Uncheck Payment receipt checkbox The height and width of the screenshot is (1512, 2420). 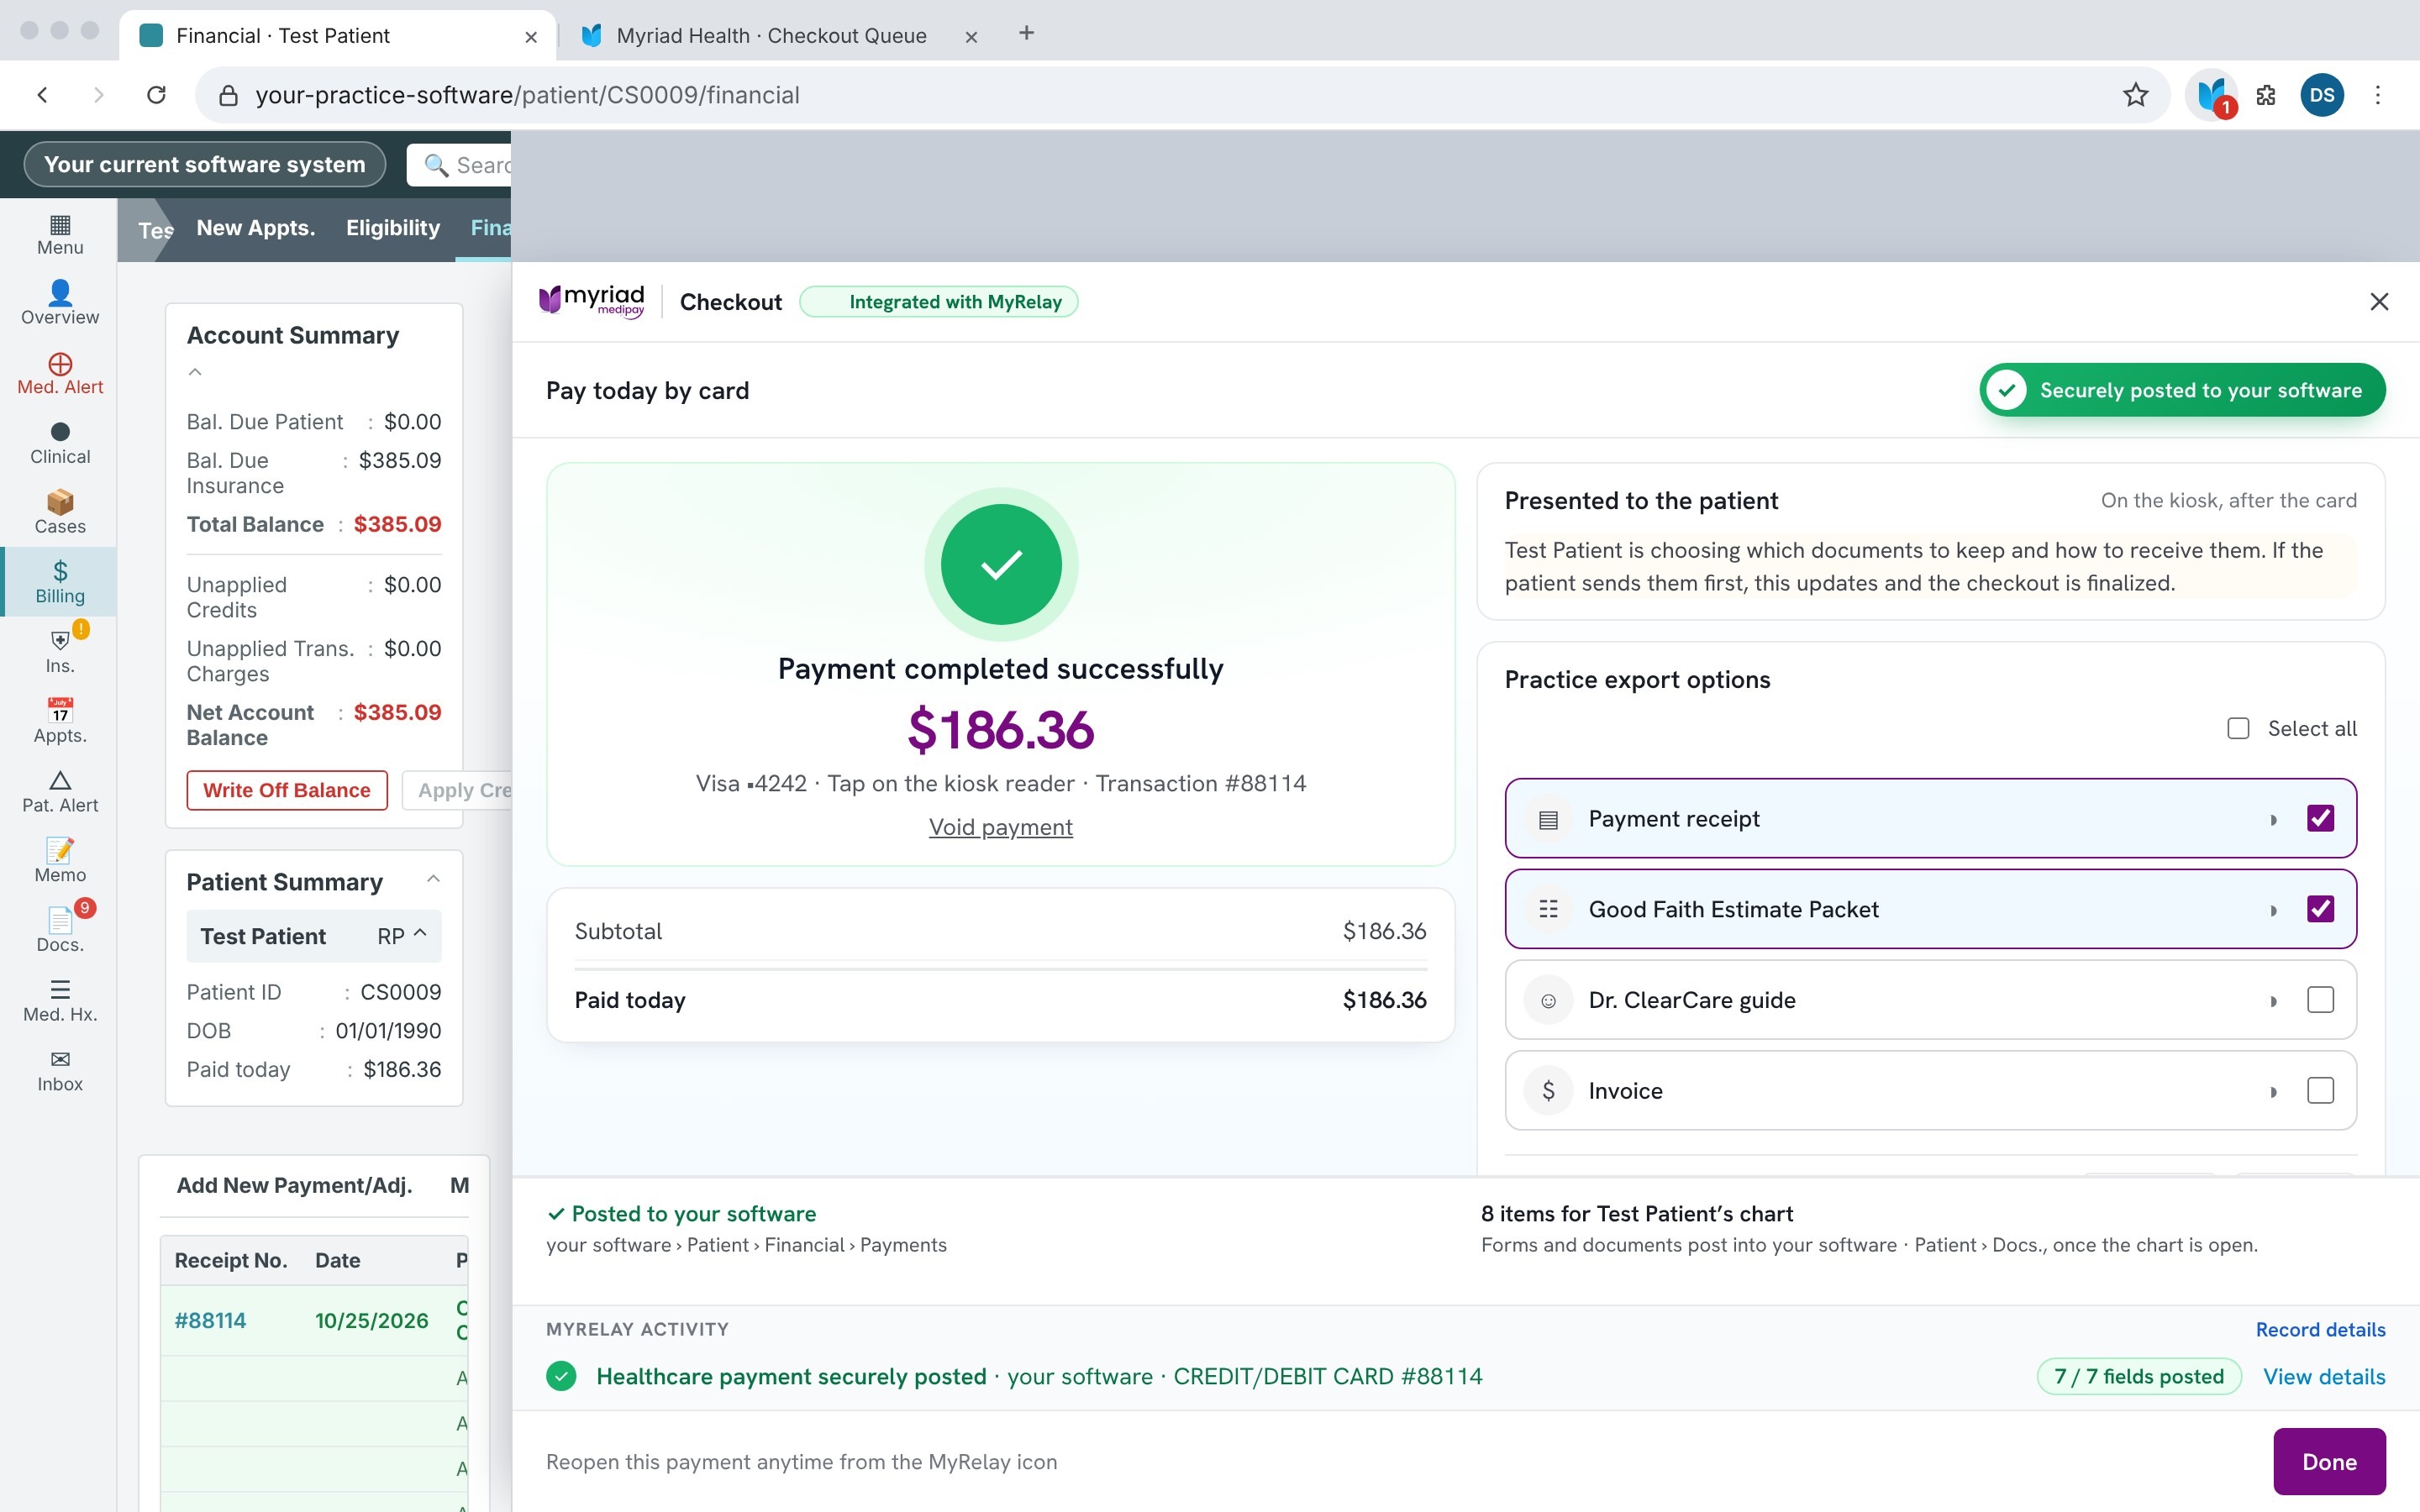[x=2320, y=819]
